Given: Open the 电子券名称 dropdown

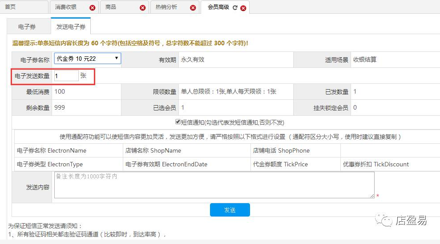Looking at the screenshot, I should tap(87, 59).
